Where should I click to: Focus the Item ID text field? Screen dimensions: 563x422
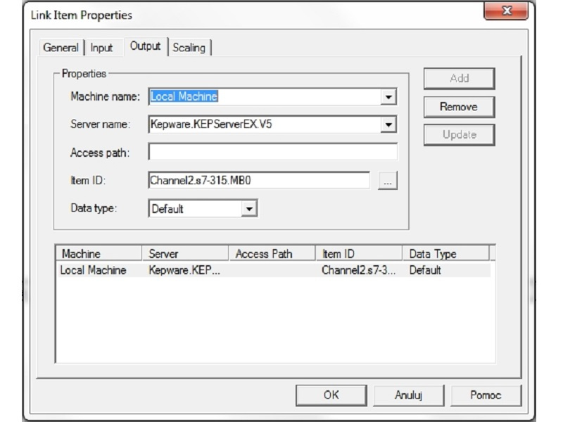pos(258,181)
